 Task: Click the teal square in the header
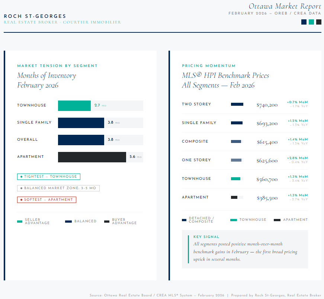(311, 22)
